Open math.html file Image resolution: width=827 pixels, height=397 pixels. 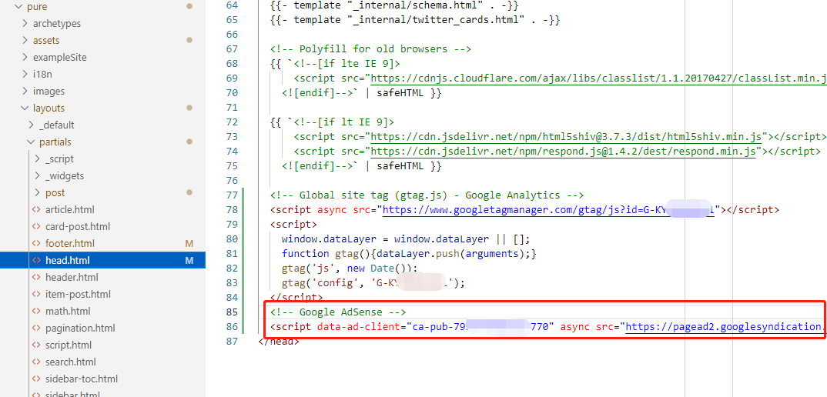(68, 311)
